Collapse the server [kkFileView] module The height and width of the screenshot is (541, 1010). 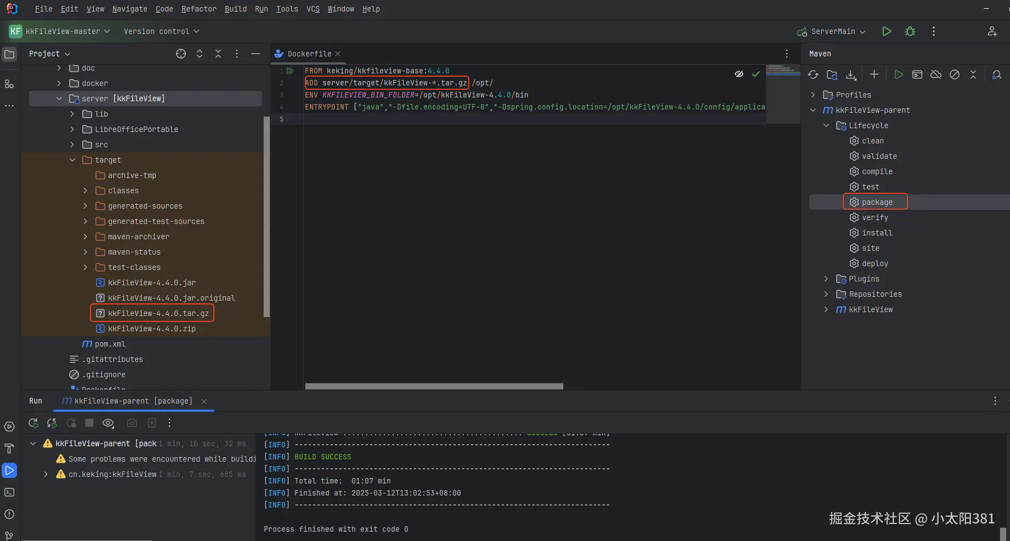[59, 99]
